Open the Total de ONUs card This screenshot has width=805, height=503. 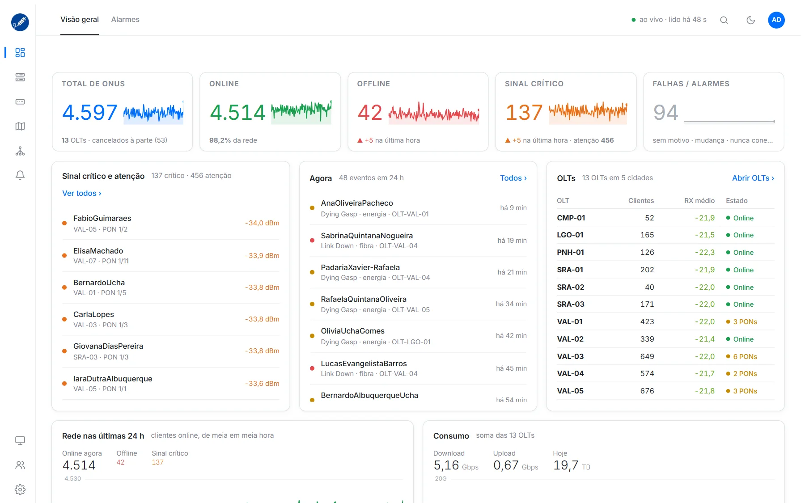[123, 112]
